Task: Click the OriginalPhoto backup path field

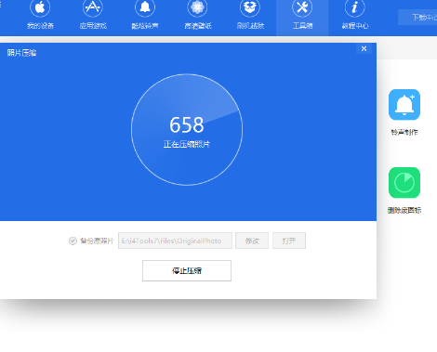Action: tap(175, 241)
